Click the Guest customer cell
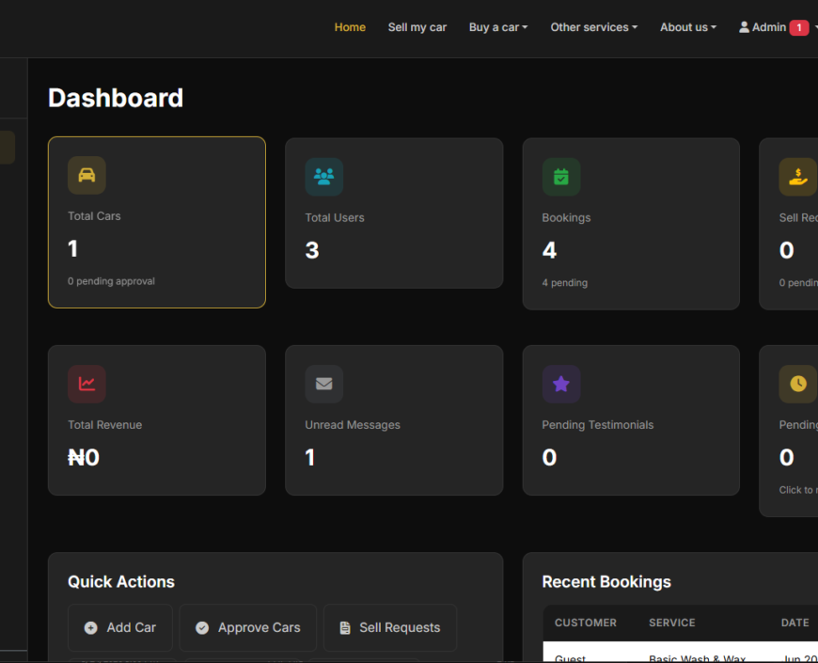The height and width of the screenshot is (663, 818). coord(570,658)
